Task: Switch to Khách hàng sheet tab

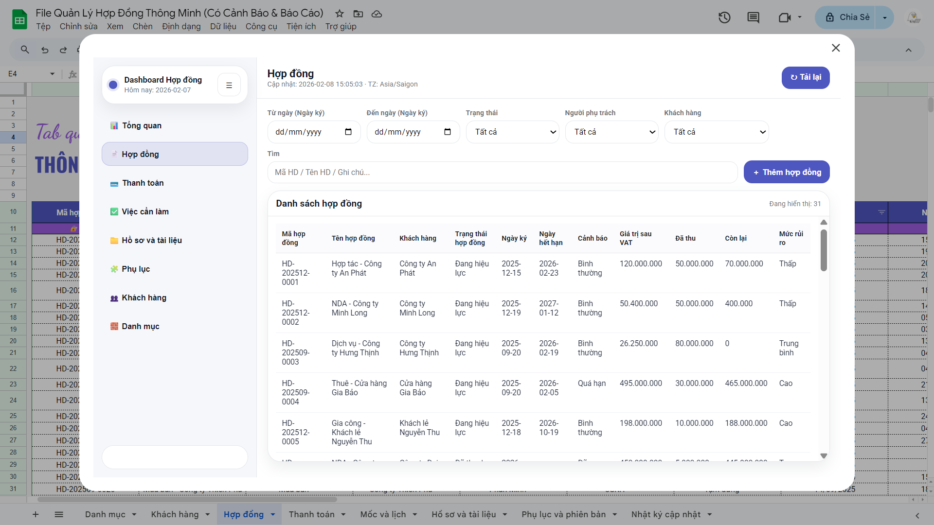Action: [175, 514]
